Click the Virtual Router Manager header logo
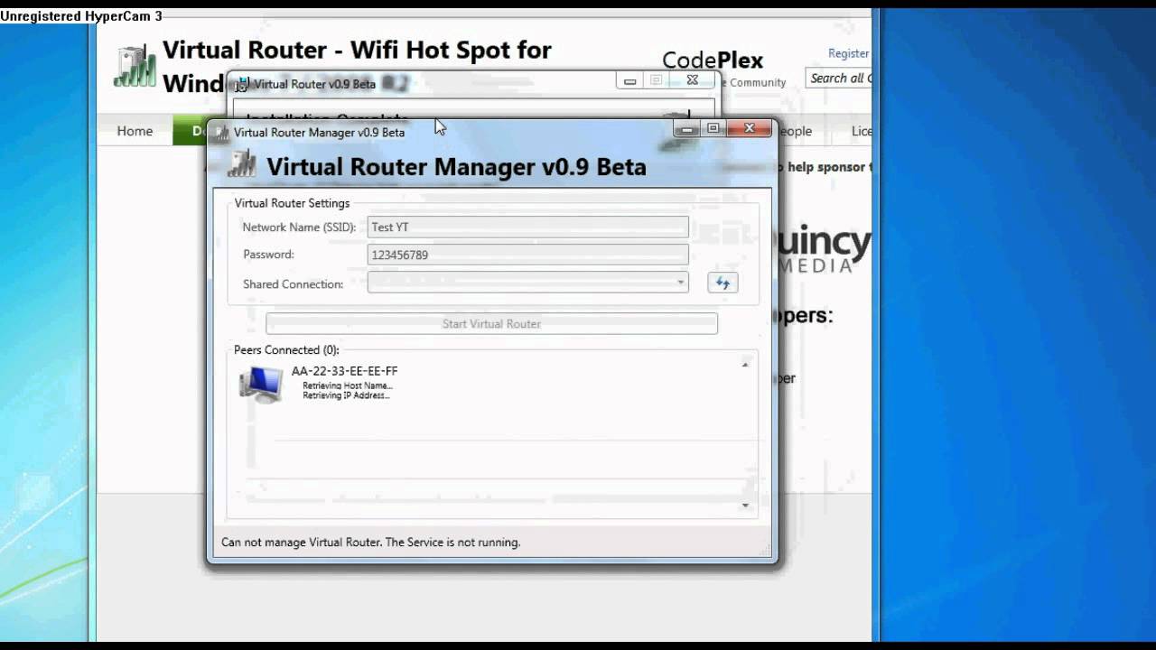 pyautogui.click(x=241, y=165)
